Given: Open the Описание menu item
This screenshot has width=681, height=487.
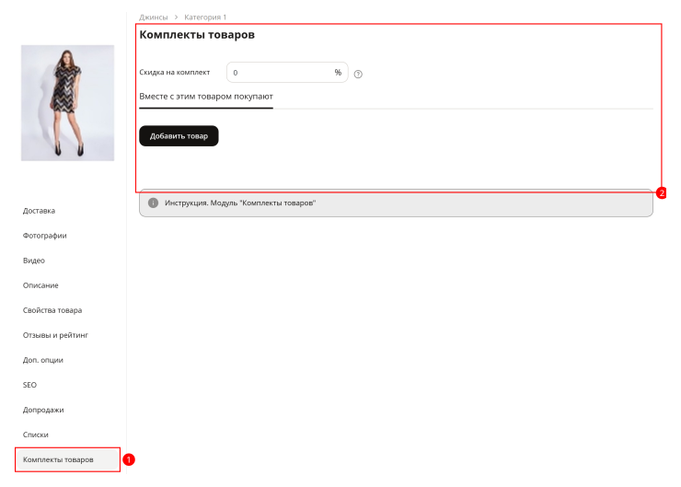Looking at the screenshot, I should (40, 285).
